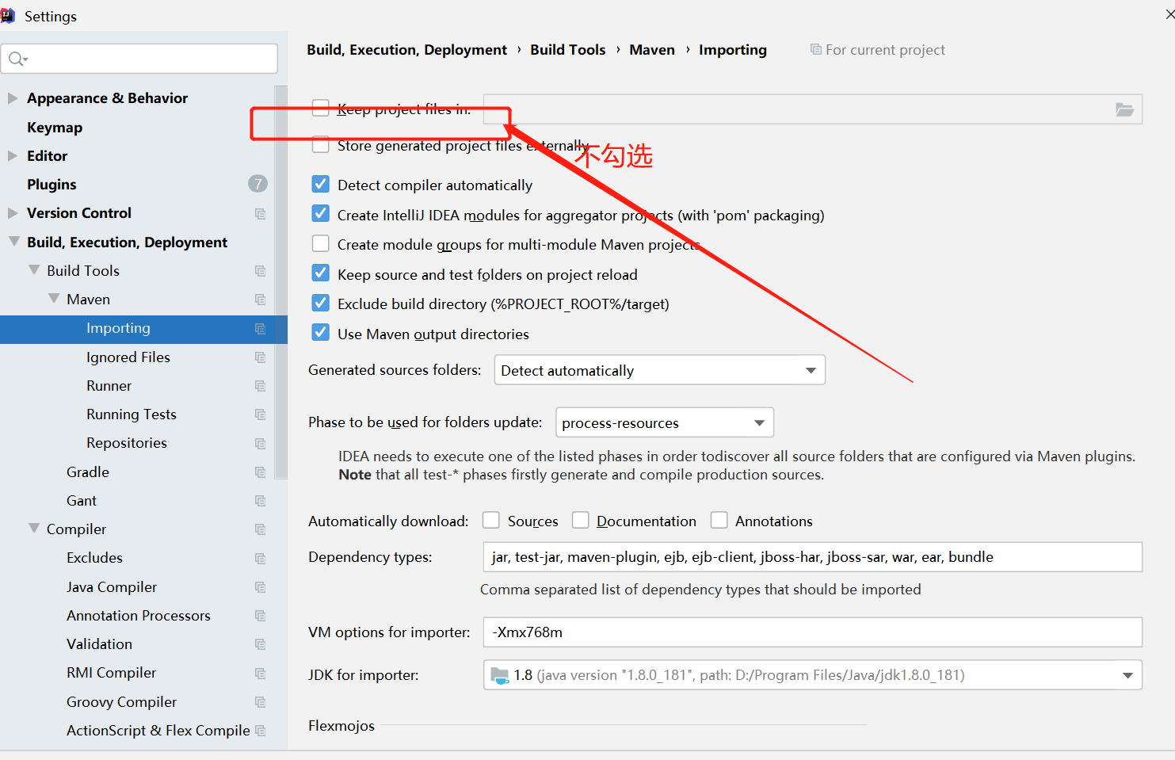Click project-level icon beside Groovy Compiler
Image resolution: width=1175 pixels, height=760 pixels.
point(260,702)
